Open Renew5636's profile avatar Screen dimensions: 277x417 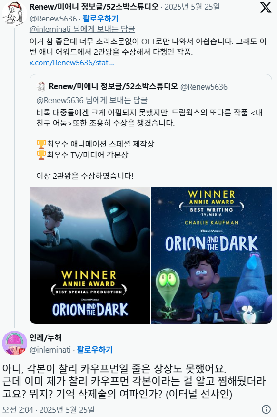pos(14,14)
